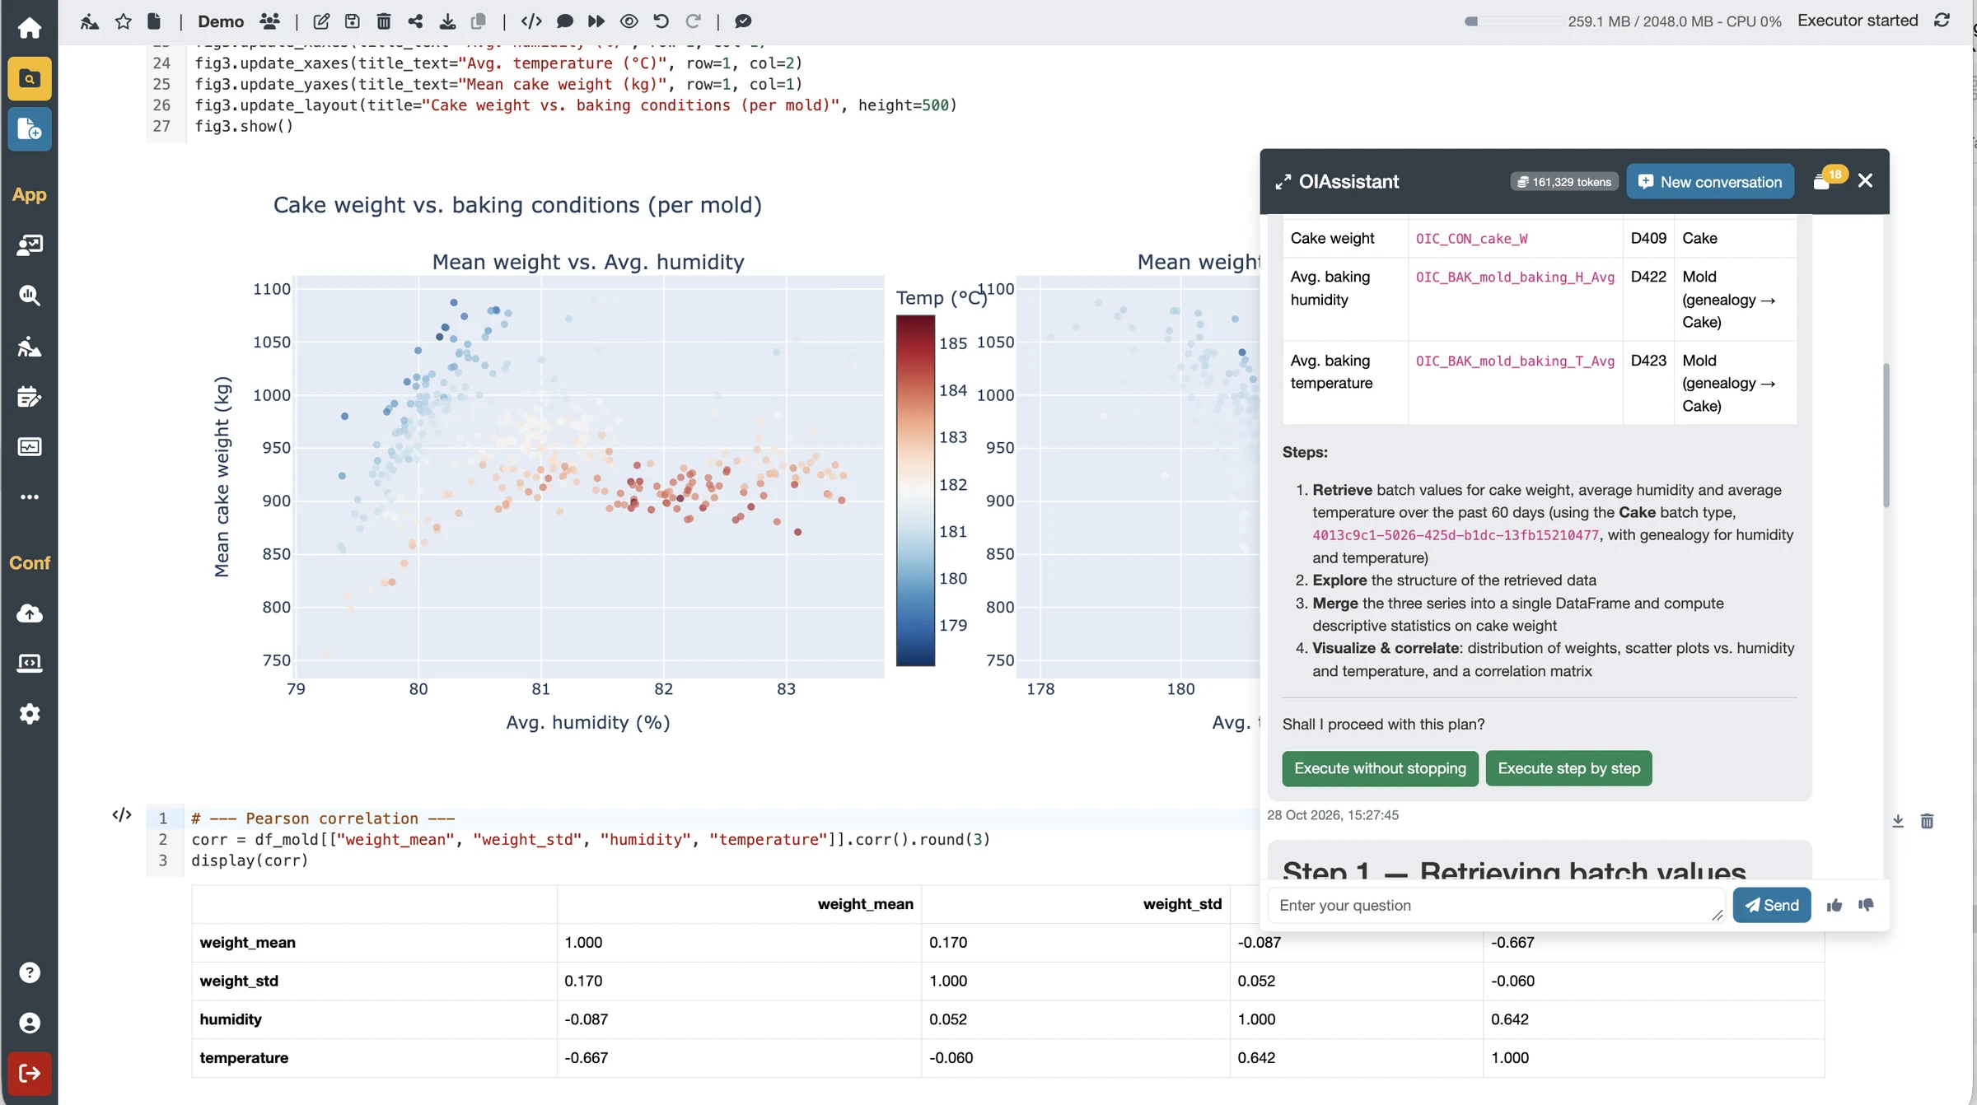Delete notebook with trash toolbar icon
The height and width of the screenshot is (1105, 1977).
(x=384, y=21)
